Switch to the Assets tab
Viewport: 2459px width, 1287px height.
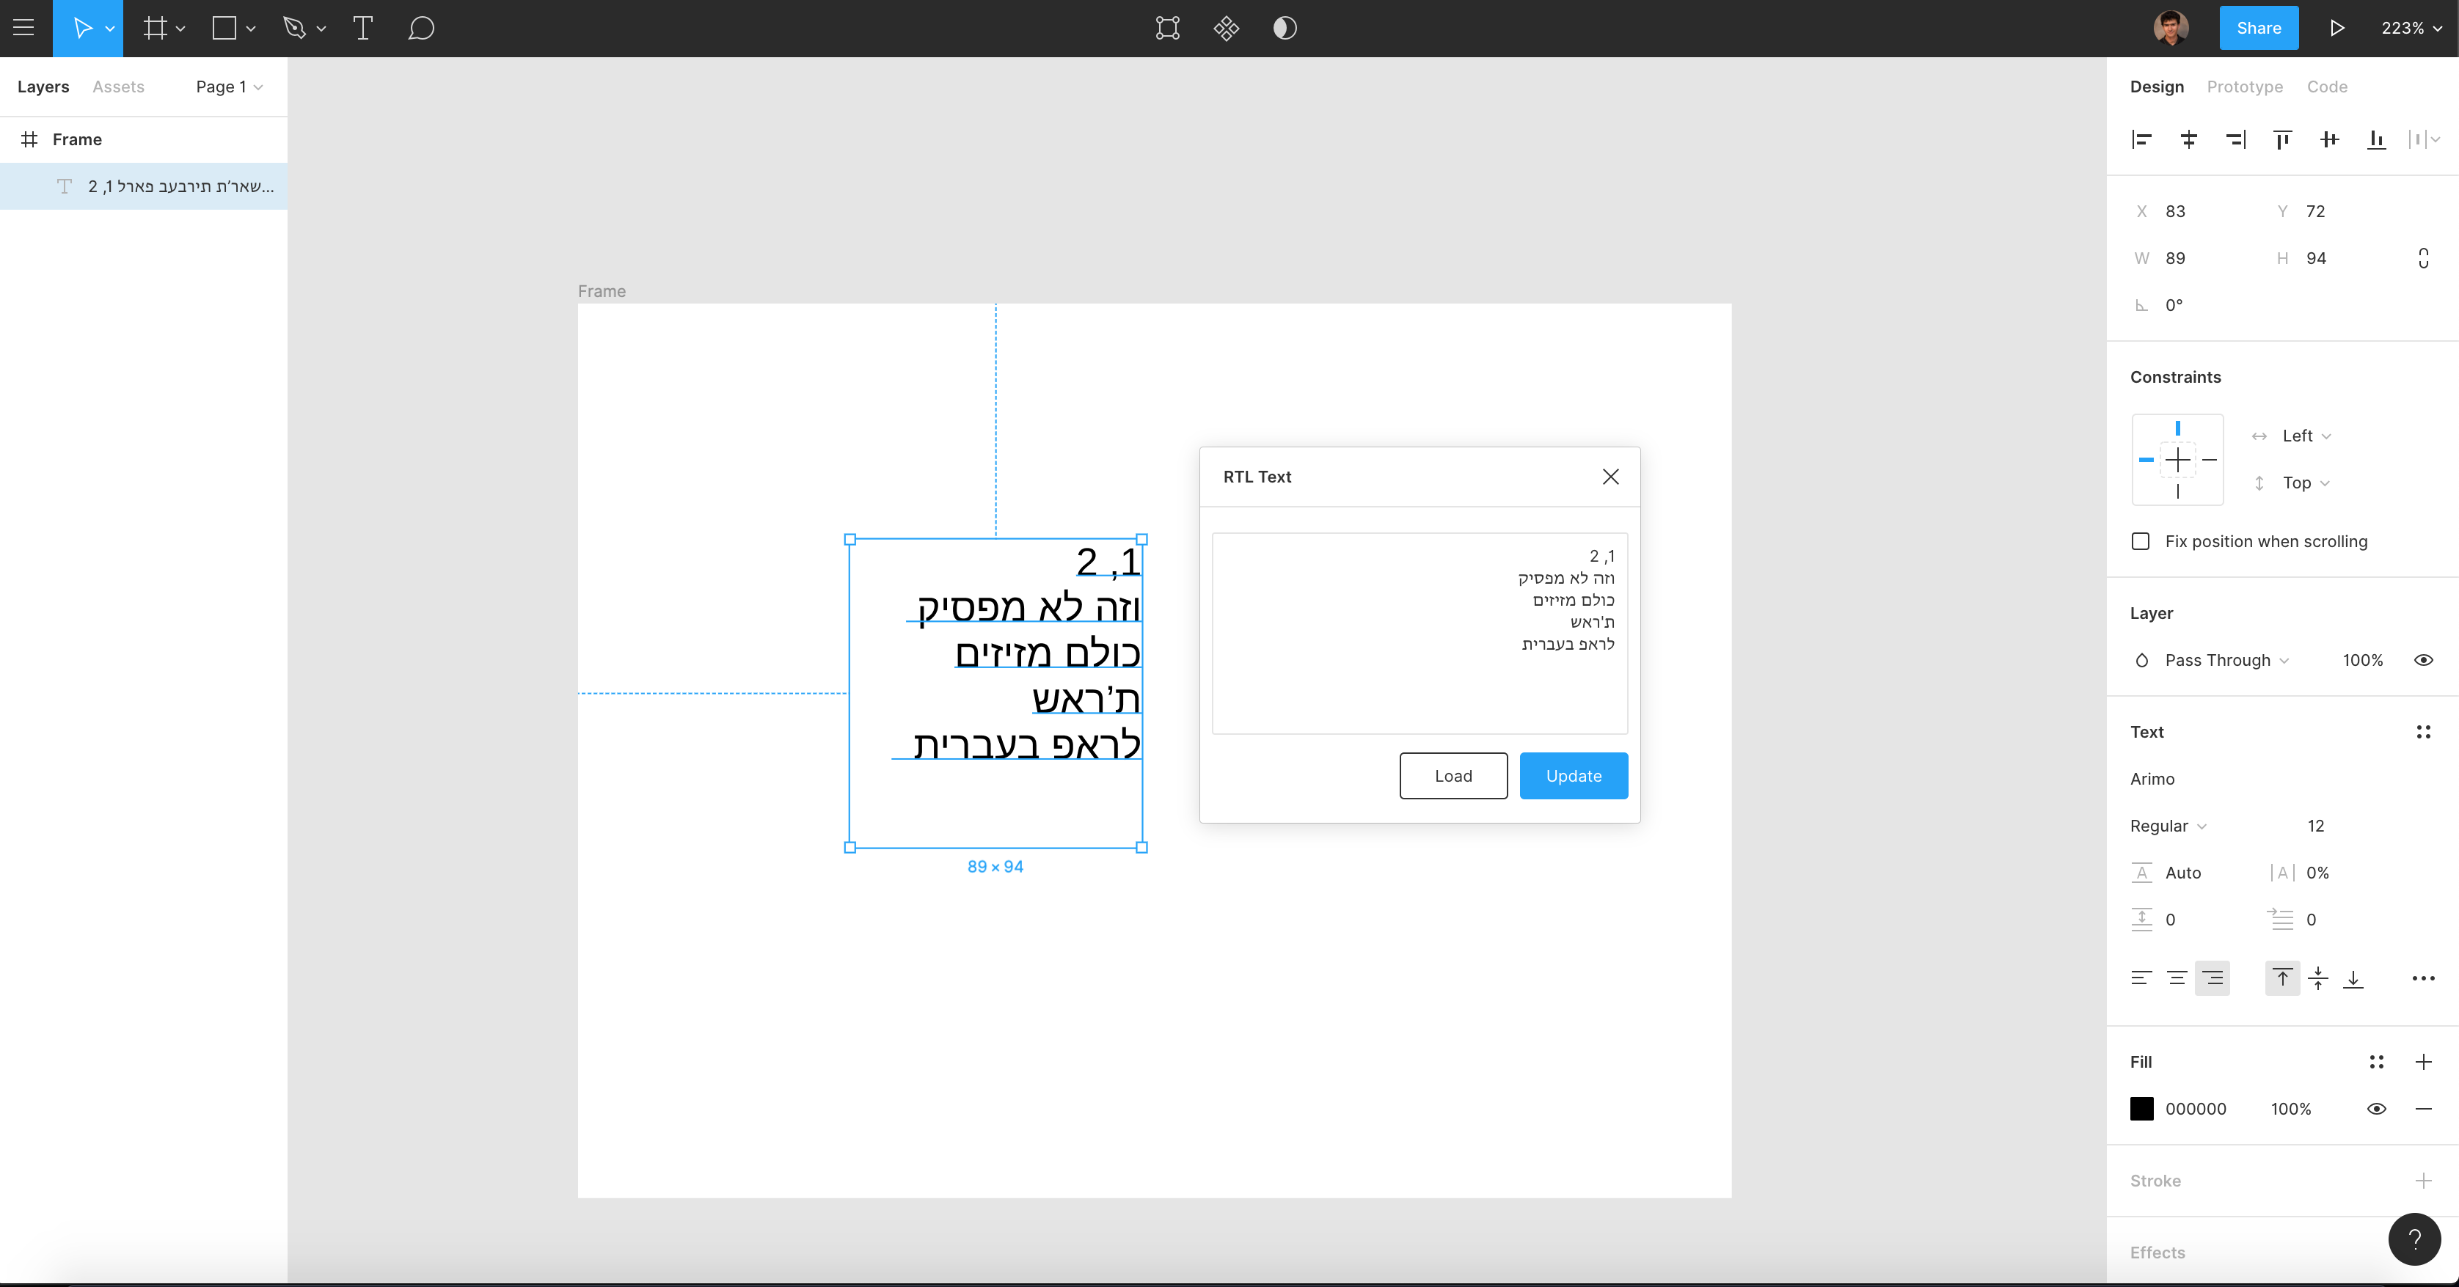pos(118,87)
